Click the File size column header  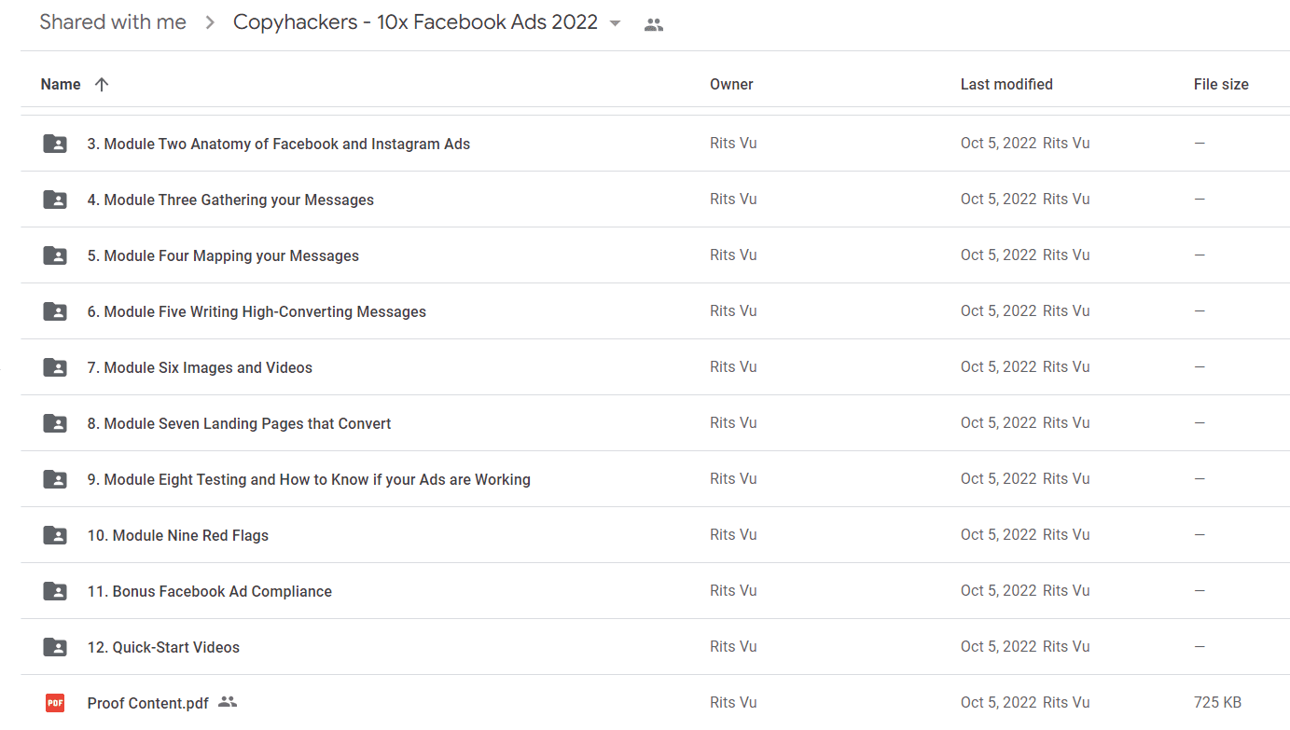[1221, 84]
